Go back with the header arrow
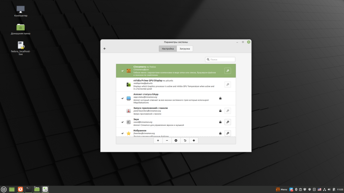The height and width of the screenshot is (193, 344). pyautogui.click(x=104, y=49)
